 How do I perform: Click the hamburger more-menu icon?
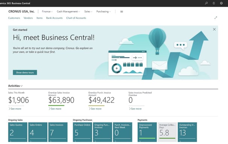pos(122,12)
